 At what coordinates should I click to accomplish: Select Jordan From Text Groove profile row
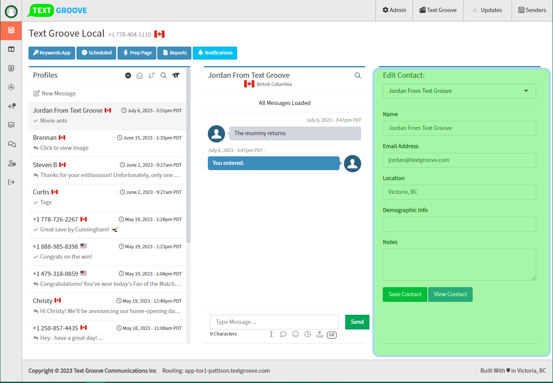(107, 116)
